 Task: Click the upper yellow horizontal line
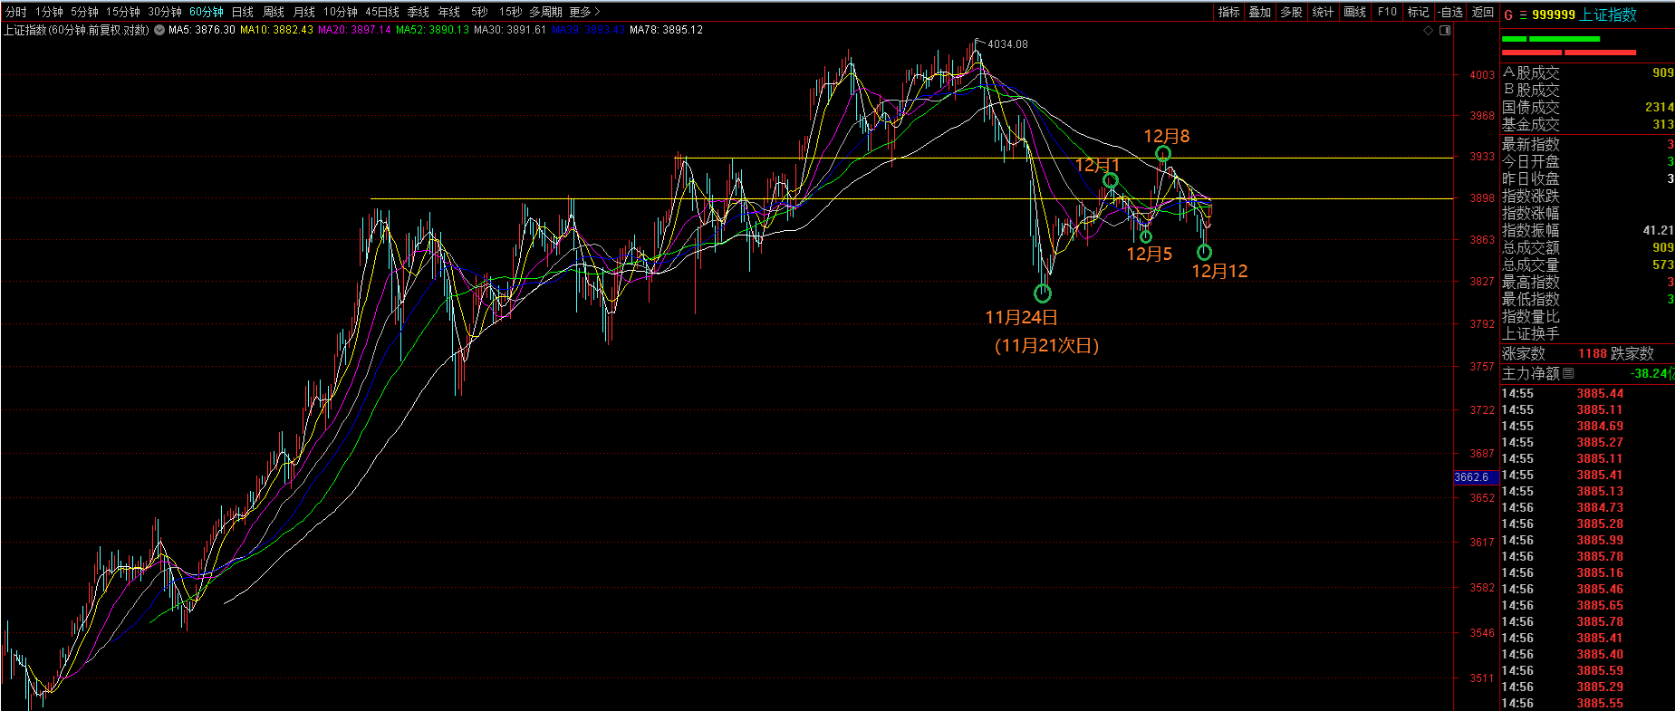(x=996, y=158)
